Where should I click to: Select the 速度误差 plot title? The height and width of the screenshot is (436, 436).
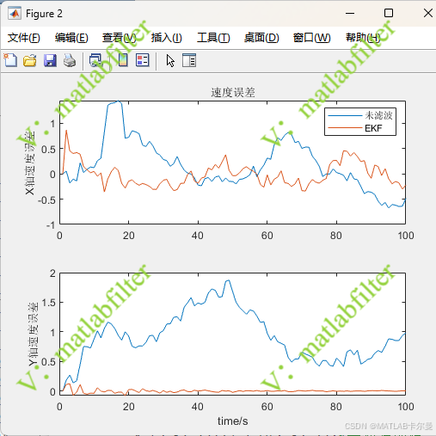pyautogui.click(x=233, y=93)
